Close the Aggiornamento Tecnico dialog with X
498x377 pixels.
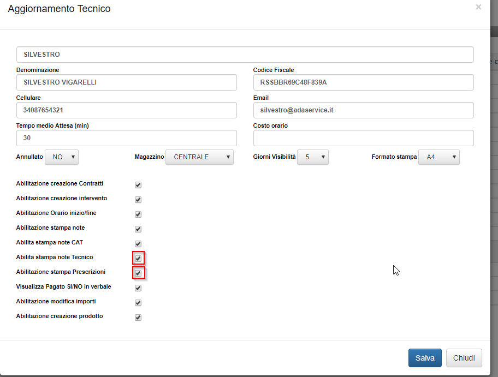pos(478,7)
